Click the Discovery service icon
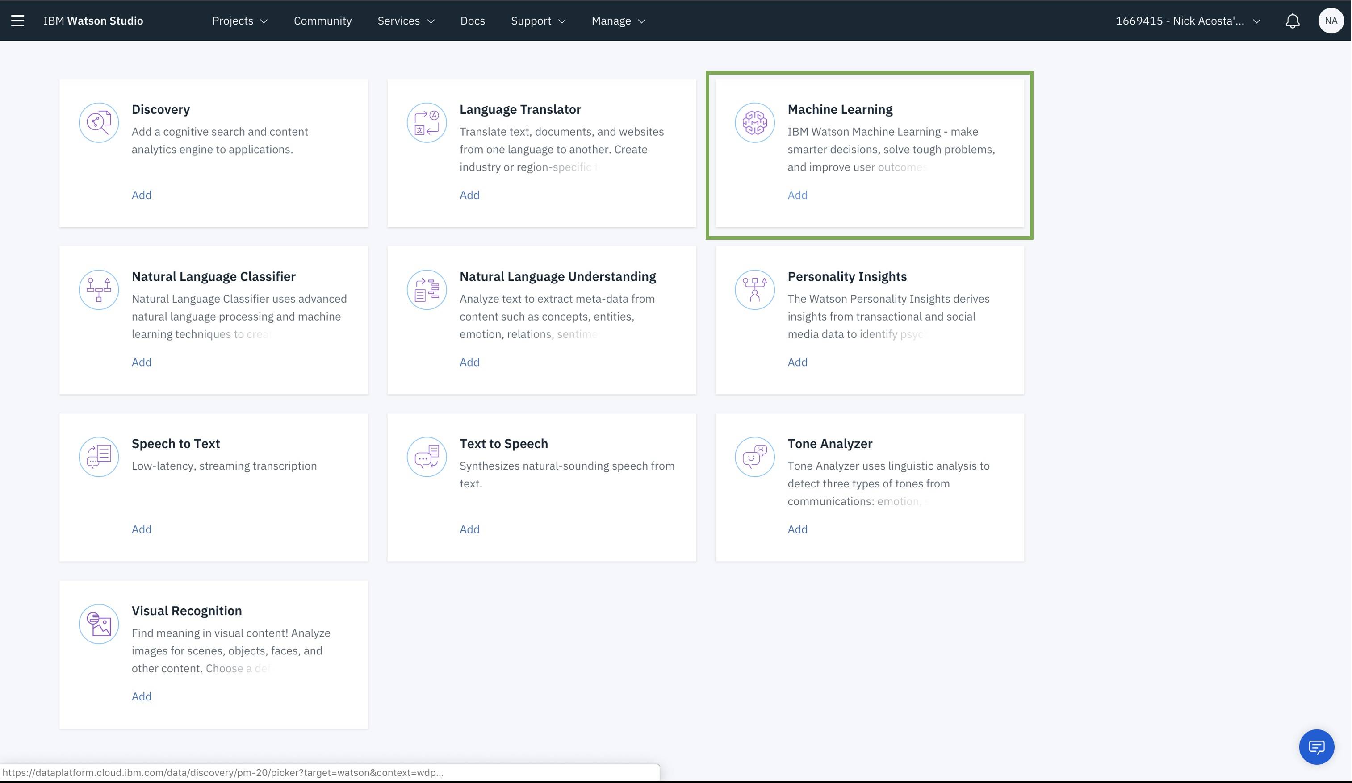The width and height of the screenshot is (1352, 783). click(99, 122)
